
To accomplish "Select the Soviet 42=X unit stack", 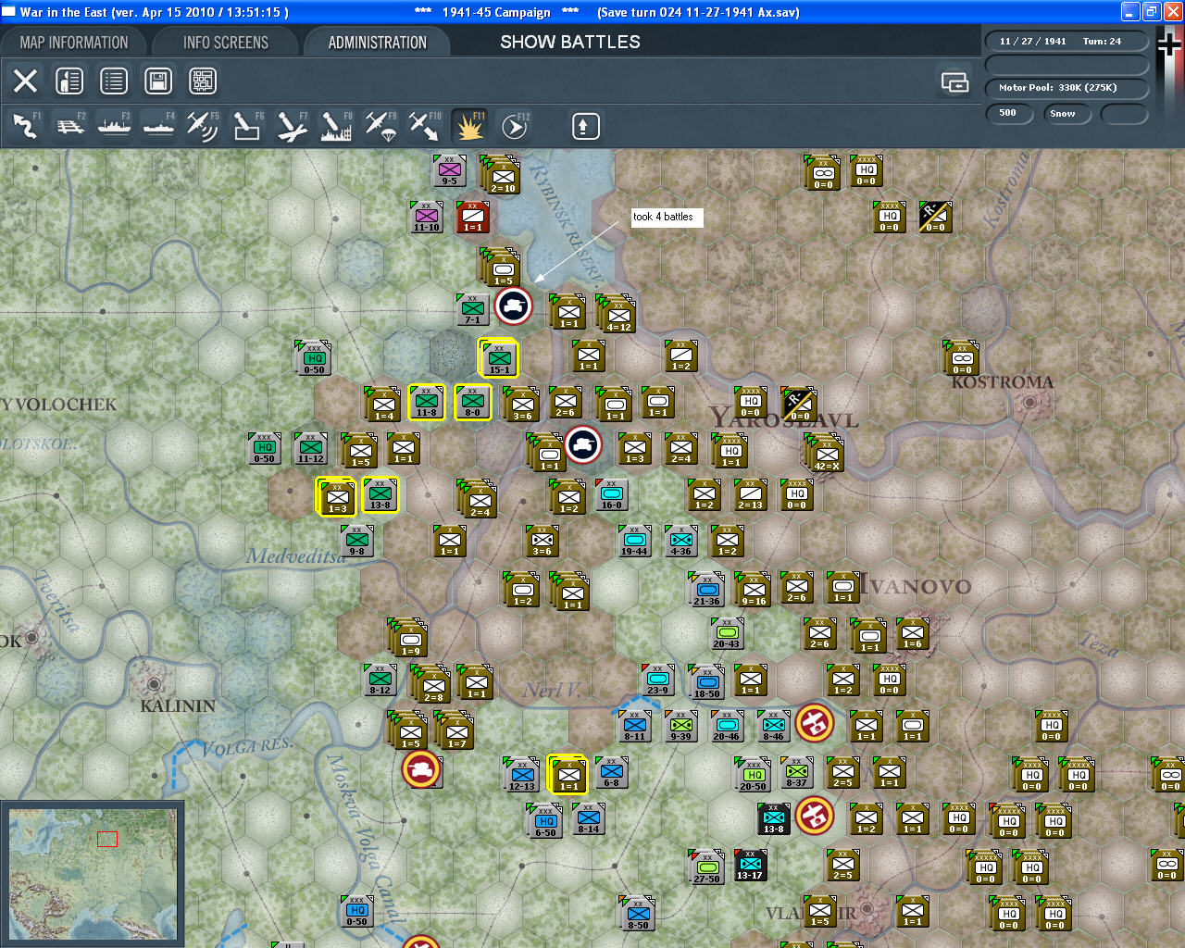I will [x=824, y=452].
